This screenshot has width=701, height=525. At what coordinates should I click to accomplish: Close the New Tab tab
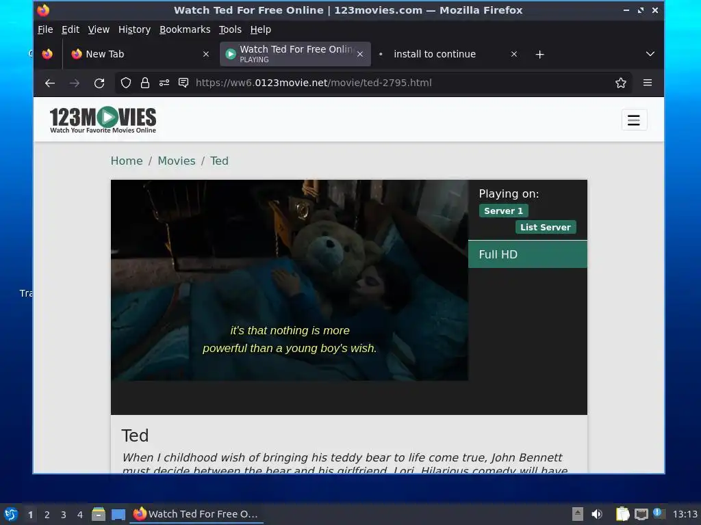tap(206, 54)
